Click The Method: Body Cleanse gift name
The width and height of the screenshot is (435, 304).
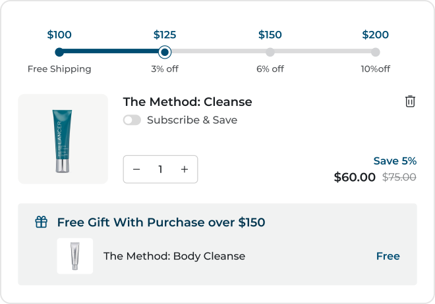[x=174, y=257]
